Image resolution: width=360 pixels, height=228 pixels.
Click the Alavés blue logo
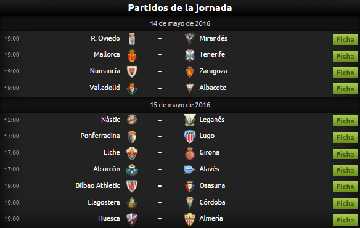190,169
